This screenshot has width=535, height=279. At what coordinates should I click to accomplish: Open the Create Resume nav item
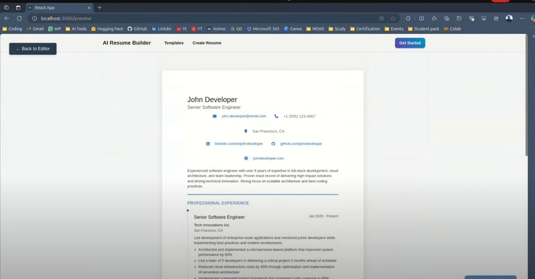coord(207,43)
